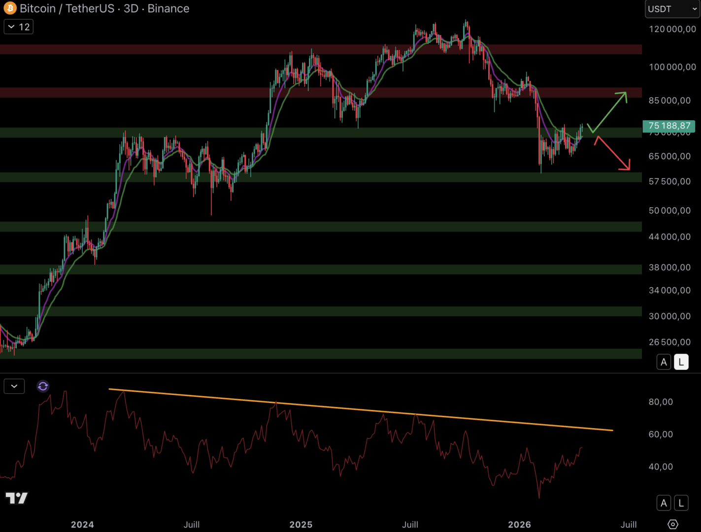Click the purple refresh icon in indicator pane
Screen dimensions: 701x532
pyautogui.click(x=43, y=386)
